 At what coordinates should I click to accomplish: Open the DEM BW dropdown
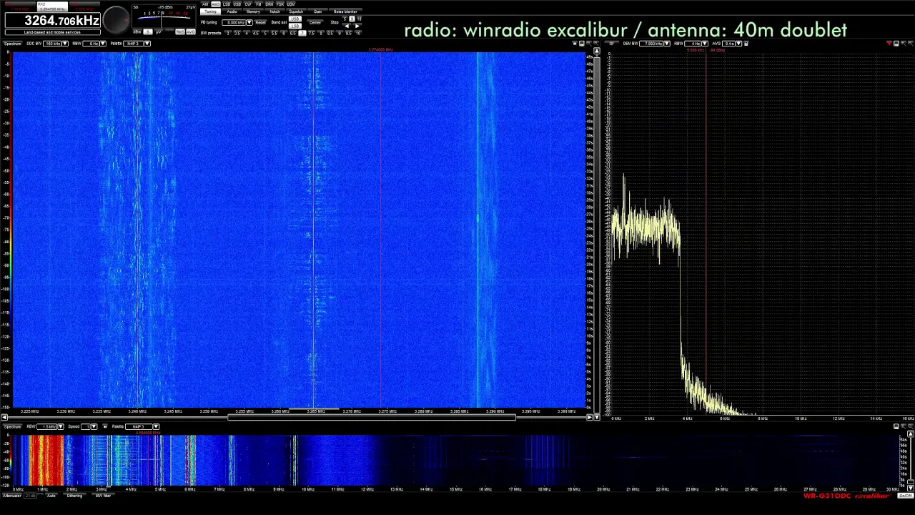click(x=667, y=44)
